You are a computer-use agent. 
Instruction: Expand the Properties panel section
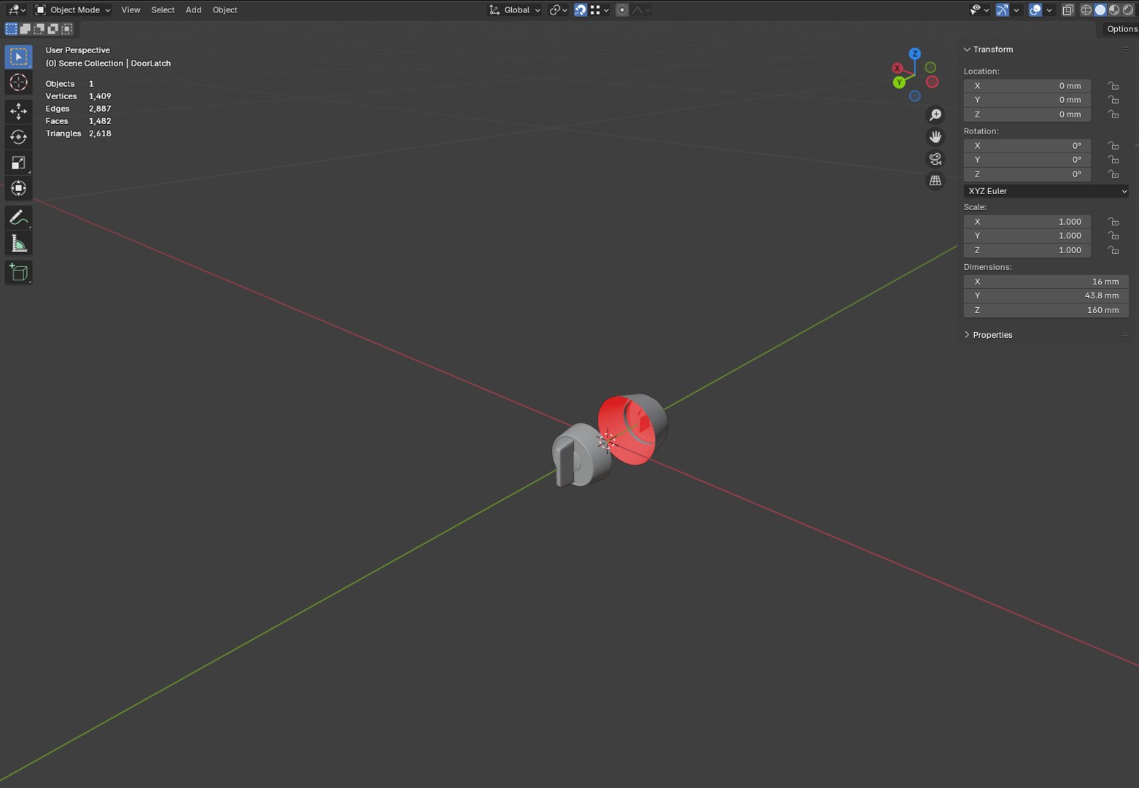point(992,335)
